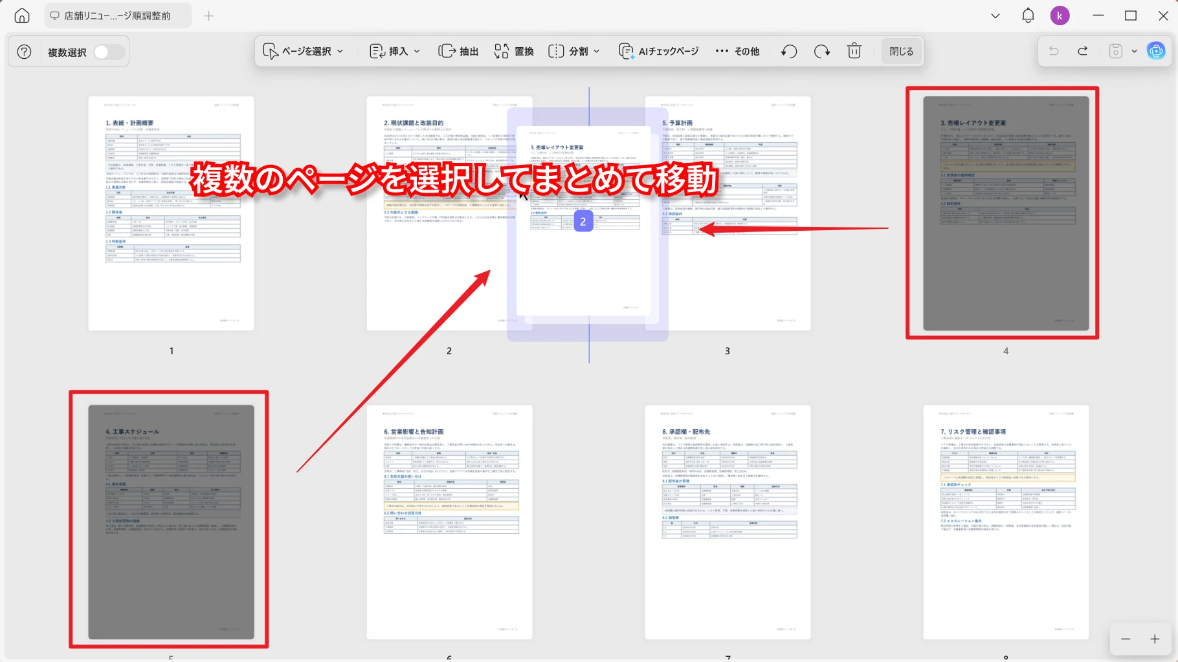Add a new tab with plus
The image size is (1178, 662).
208,16
